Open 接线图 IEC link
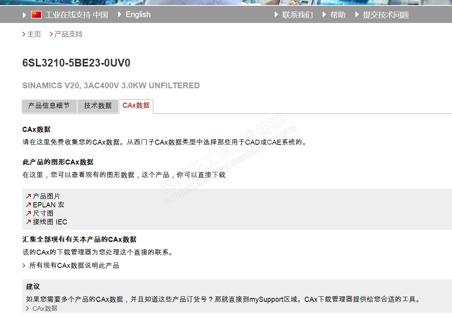452x317 pixels. coord(50,222)
